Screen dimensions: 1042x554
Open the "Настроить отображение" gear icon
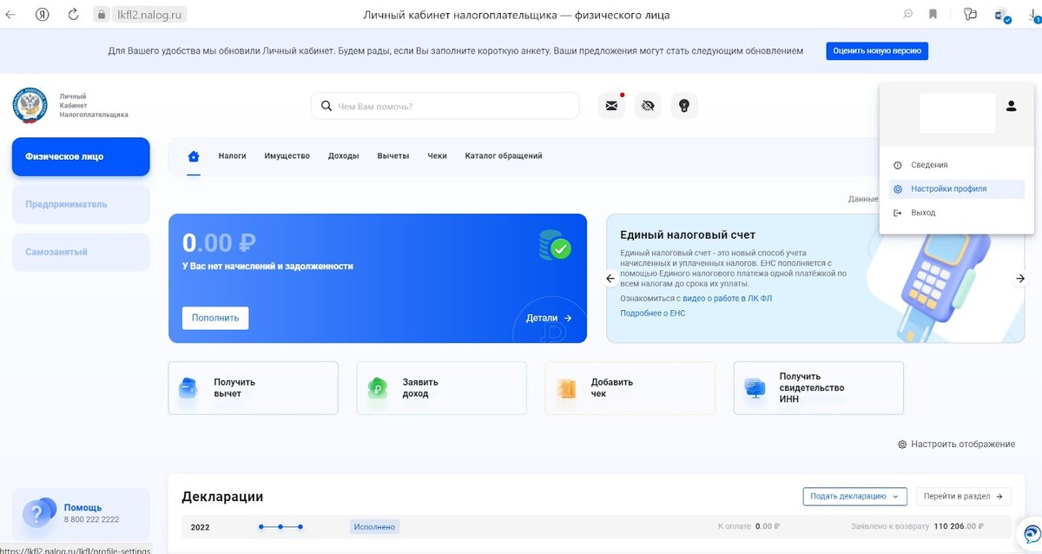tap(901, 443)
